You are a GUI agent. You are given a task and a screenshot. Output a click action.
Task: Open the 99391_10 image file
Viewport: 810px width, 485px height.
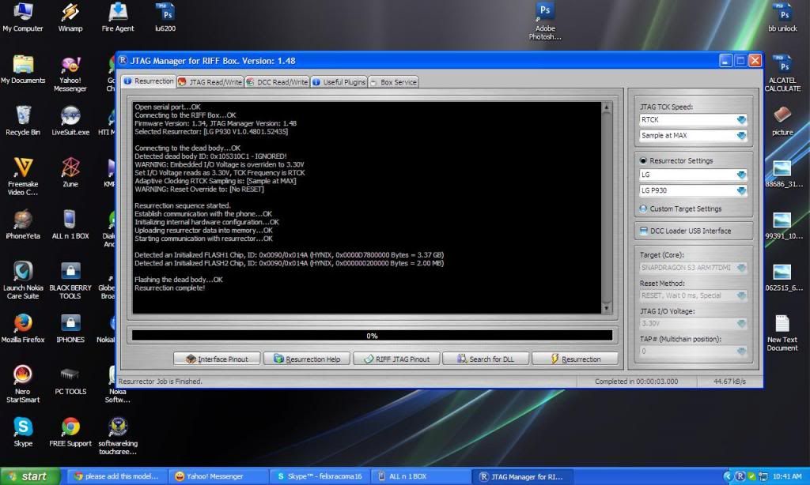pyautogui.click(x=782, y=224)
